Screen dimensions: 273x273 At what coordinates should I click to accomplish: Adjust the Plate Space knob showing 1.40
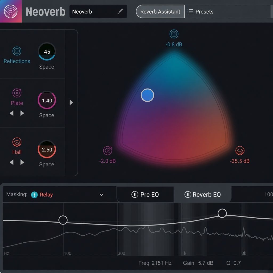click(x=47, y=100)
